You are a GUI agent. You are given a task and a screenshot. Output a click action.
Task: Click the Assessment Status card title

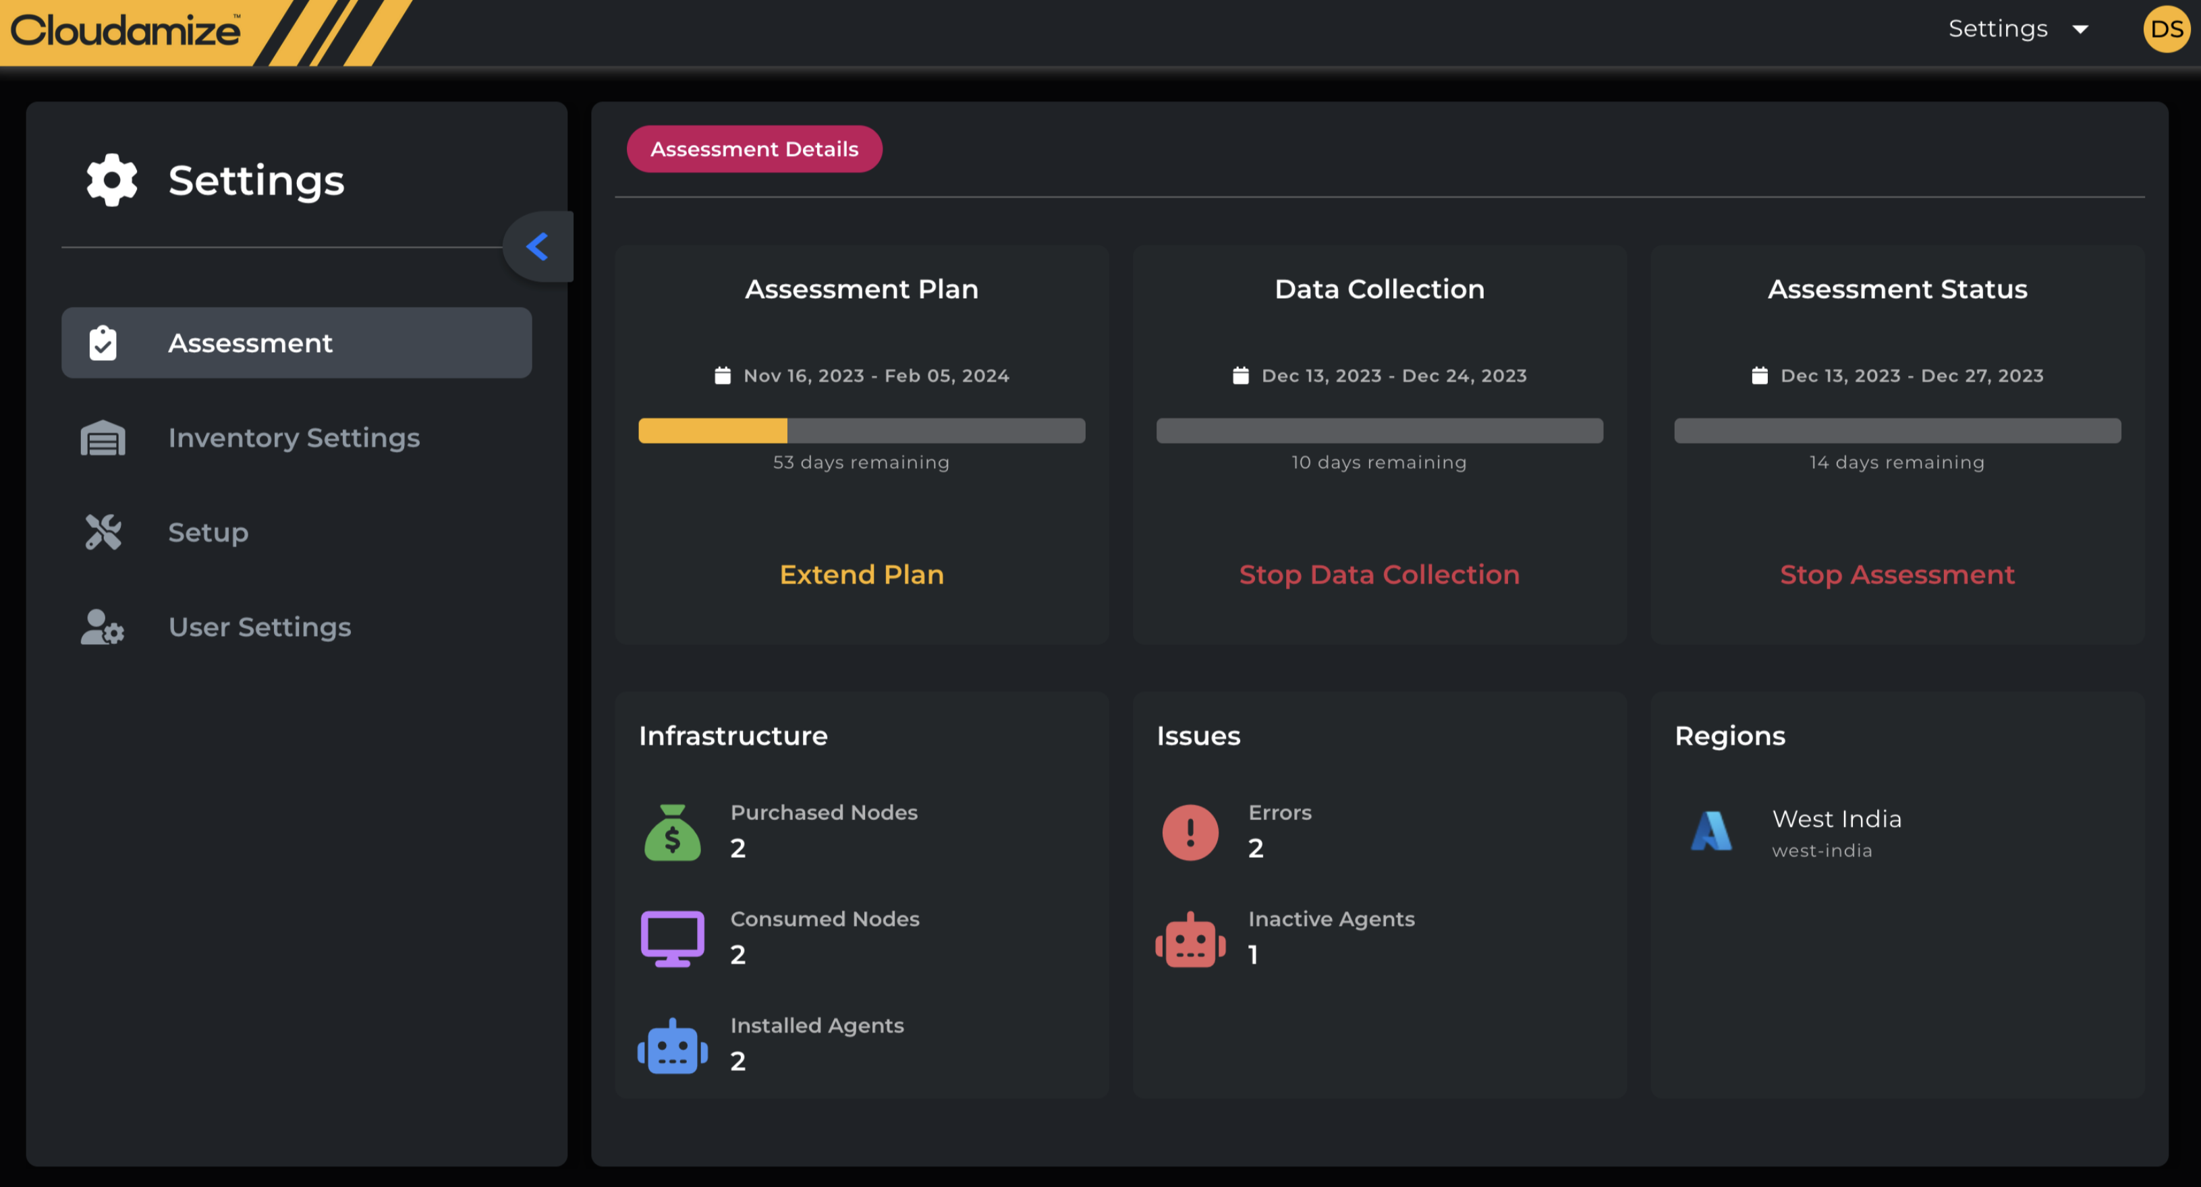pyautogui.click(x=1897, y=289)
